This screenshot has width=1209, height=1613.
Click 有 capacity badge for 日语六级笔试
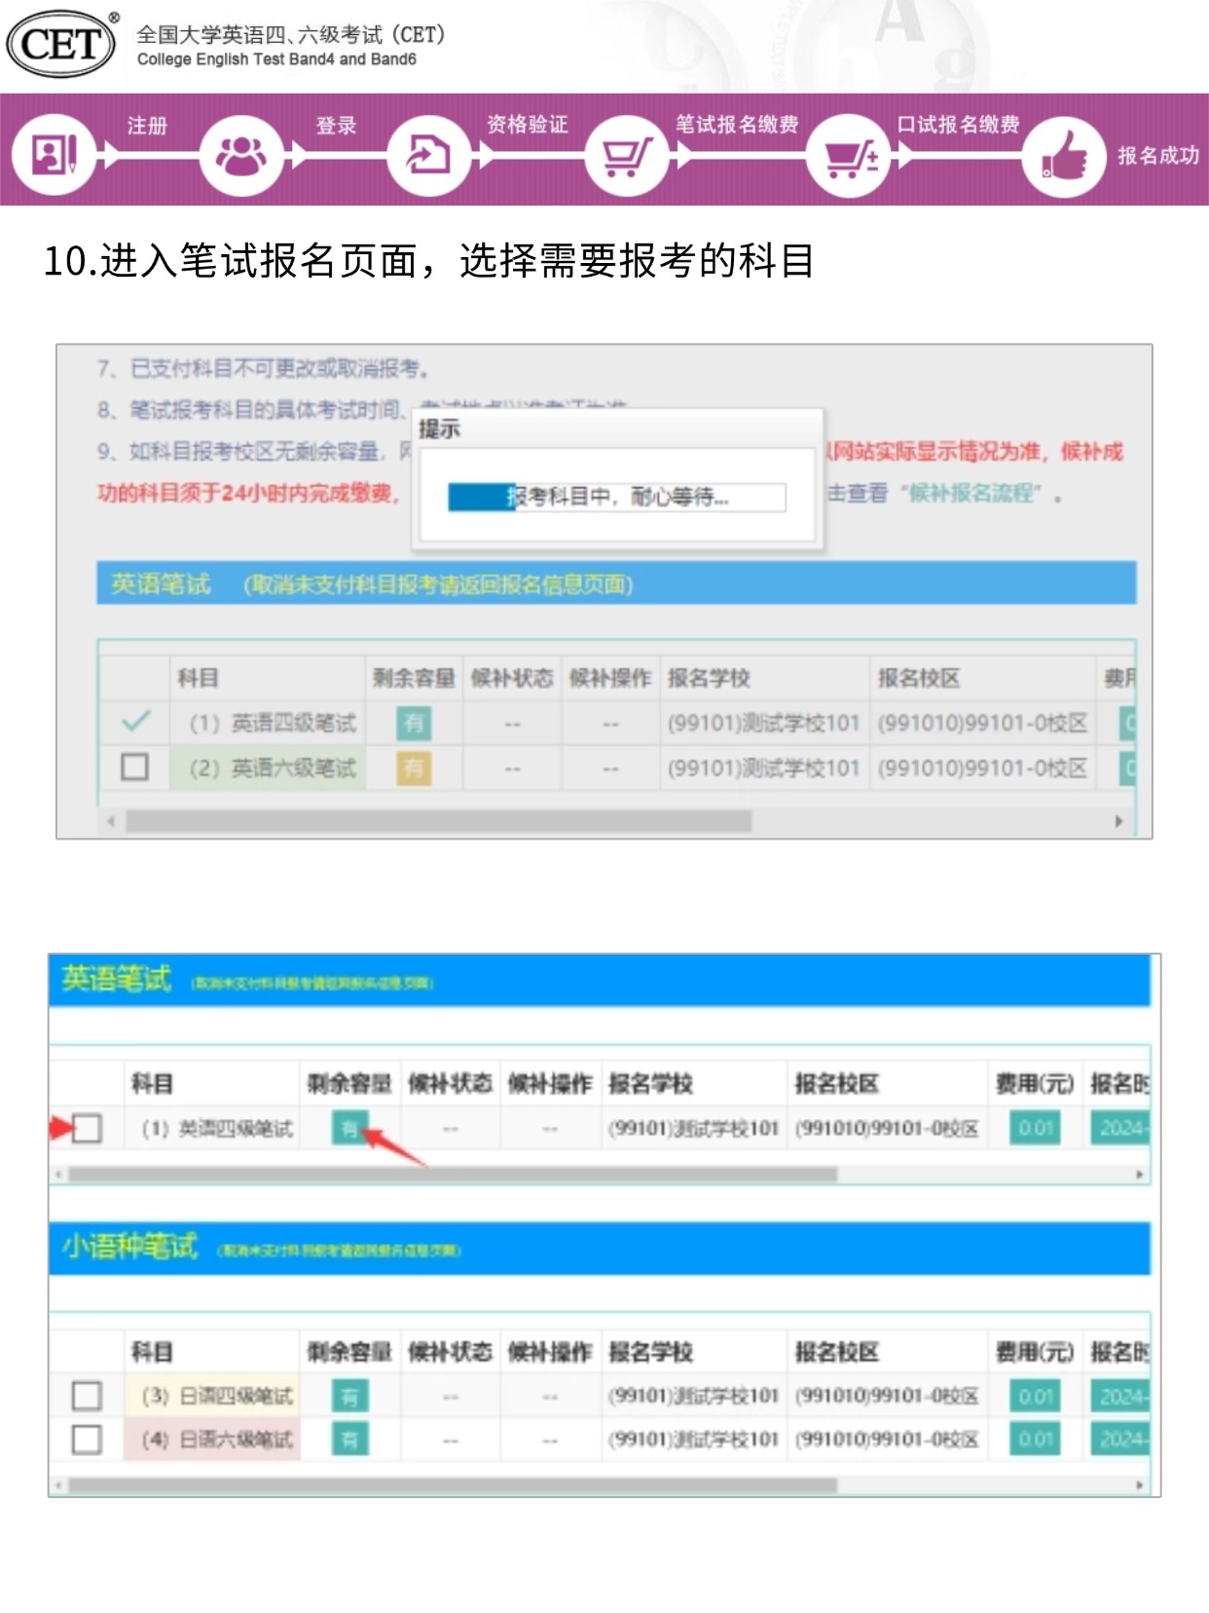pos(349,1440)
